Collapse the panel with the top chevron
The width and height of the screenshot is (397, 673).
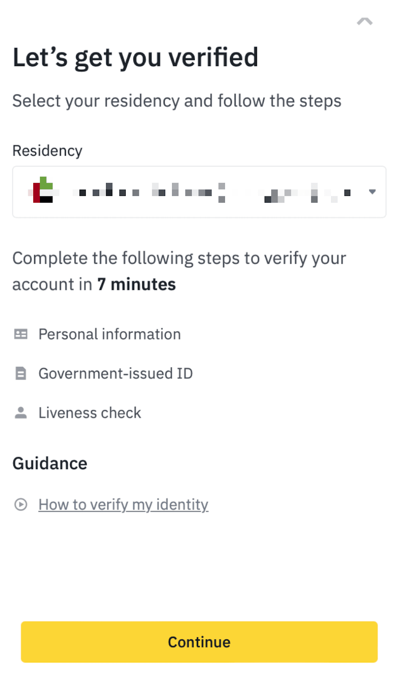365,21
